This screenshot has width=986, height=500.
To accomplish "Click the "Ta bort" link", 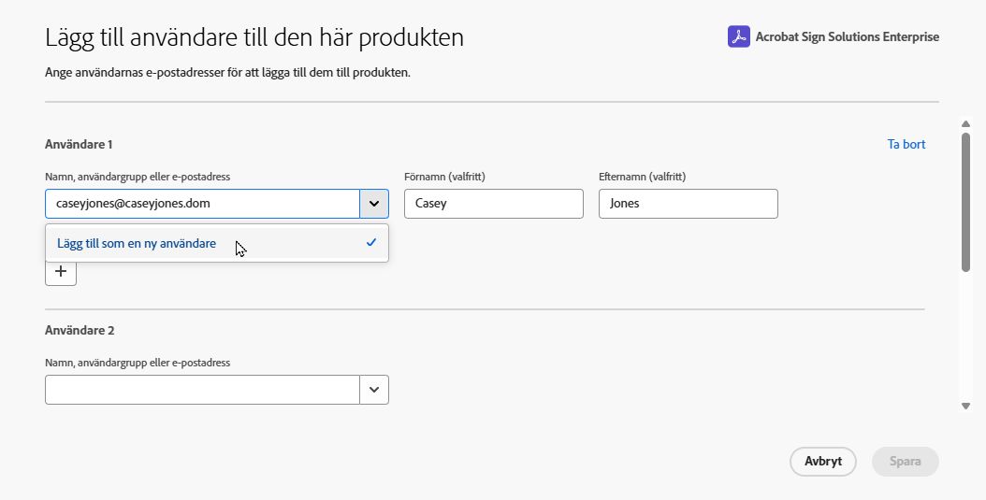I will click(906, 144).
